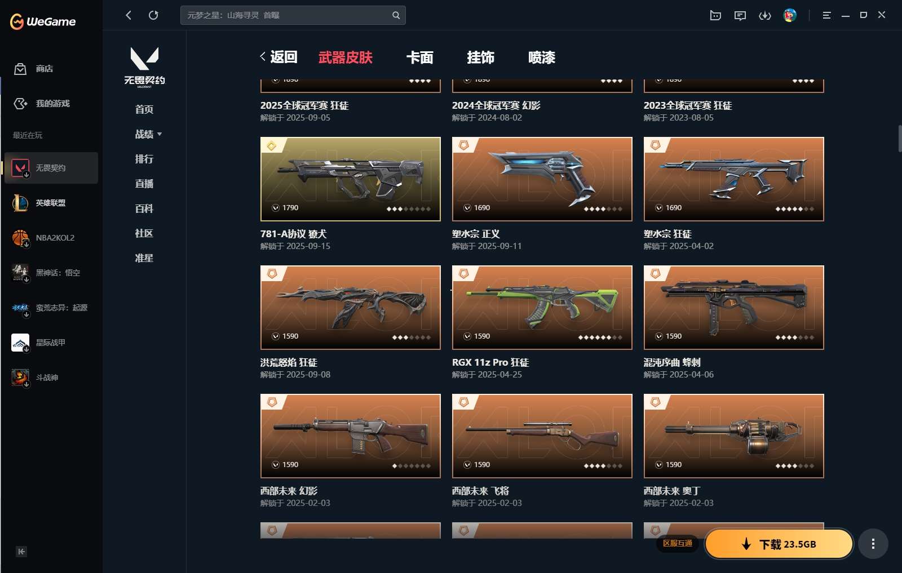Open 排行 in the Valorant side menu
Viewport: 902px width, 573px height.
coord(144,159)
